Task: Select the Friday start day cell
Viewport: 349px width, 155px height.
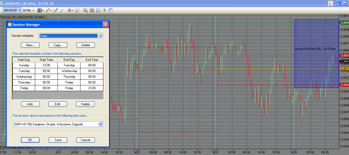Action: tap(24, 88)
